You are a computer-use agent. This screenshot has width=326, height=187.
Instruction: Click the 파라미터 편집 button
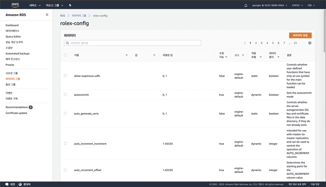pyautogui.click(x=300, y=35)
